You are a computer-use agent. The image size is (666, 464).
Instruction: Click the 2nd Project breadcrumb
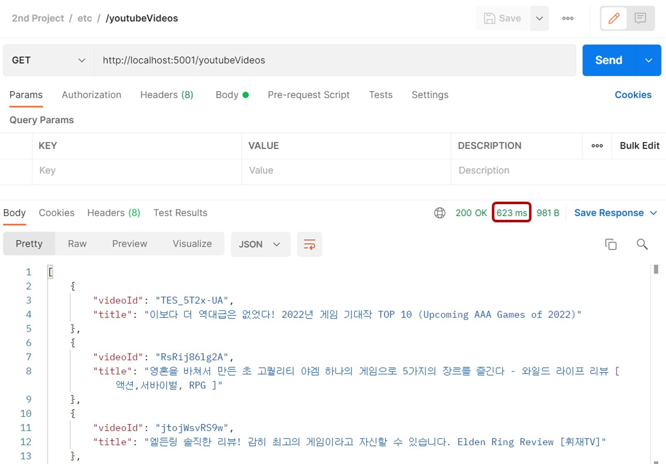click(x=38, y=18)
